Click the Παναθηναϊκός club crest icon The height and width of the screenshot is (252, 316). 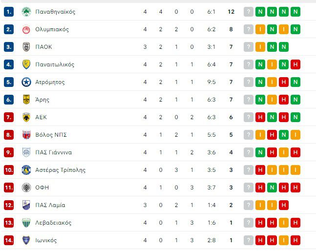pyautogui.click(x=26, y=12)
